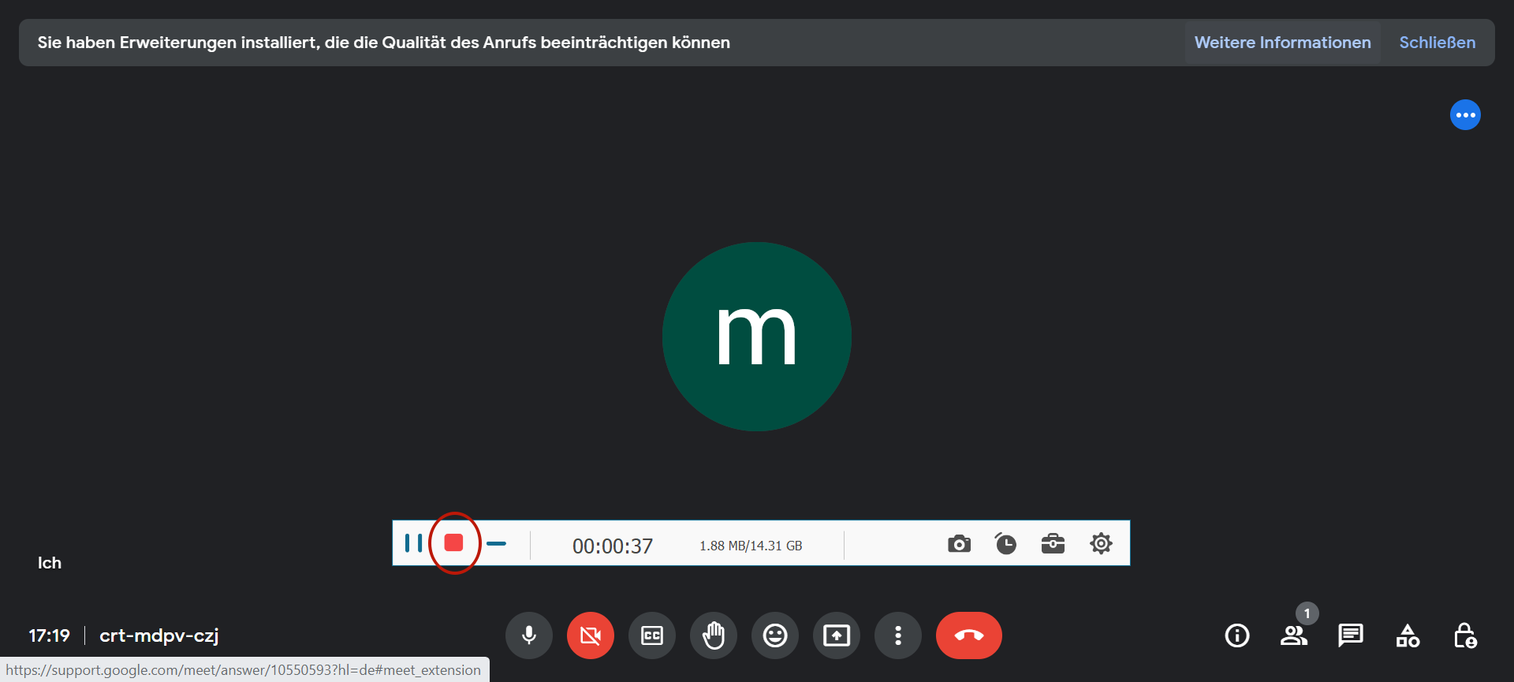
Task: Click the recording timer 00:00:37
Action: tap(613, 546)
